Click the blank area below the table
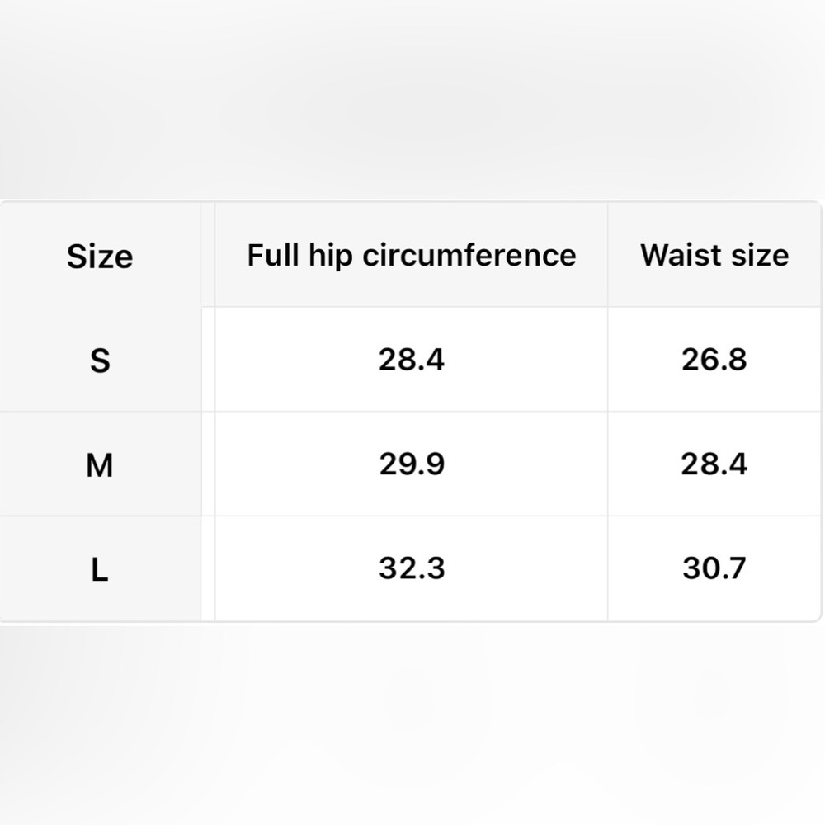Screen dimensions: 825x825 click(x=412, y=724)
